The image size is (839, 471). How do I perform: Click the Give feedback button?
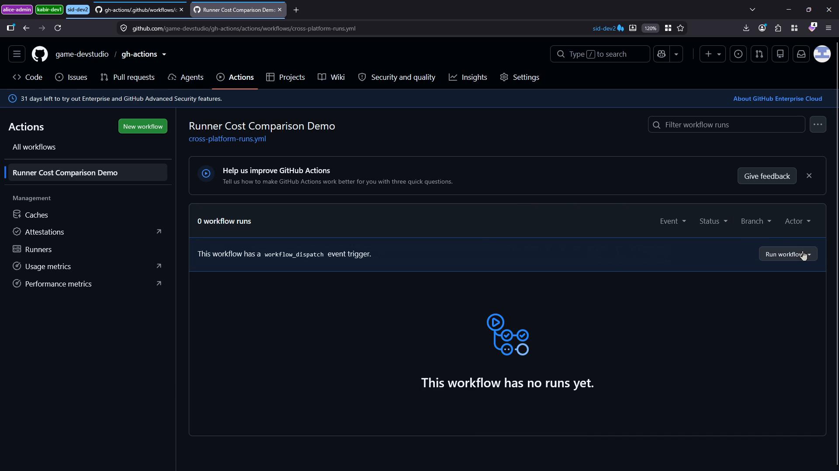click(767, 176)
